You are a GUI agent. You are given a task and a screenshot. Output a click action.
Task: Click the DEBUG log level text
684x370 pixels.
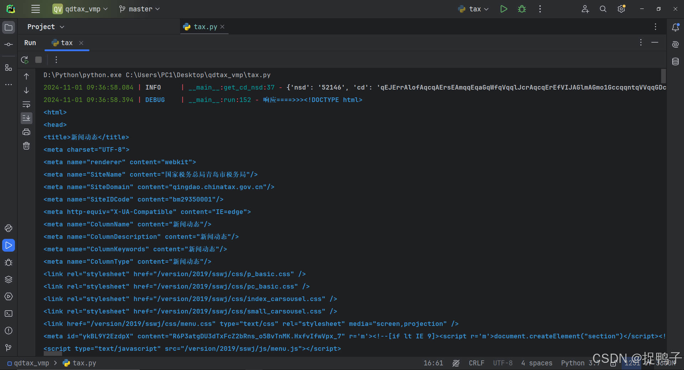155,100
